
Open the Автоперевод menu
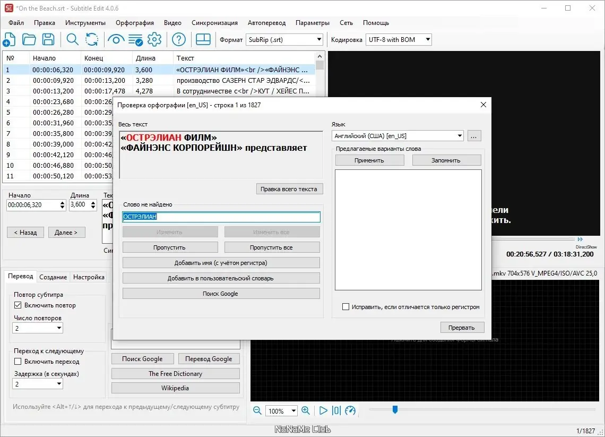pos(266,23)
